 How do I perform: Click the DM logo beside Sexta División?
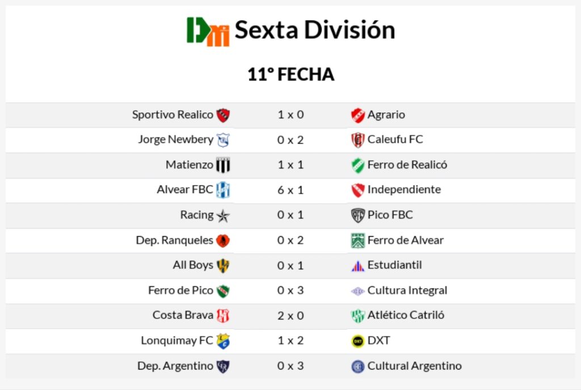click(x=208, y=31)
